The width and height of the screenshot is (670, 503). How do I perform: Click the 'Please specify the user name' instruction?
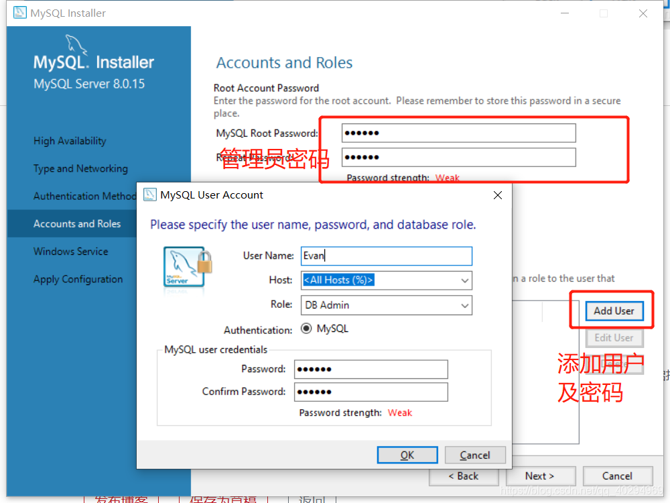313,225
